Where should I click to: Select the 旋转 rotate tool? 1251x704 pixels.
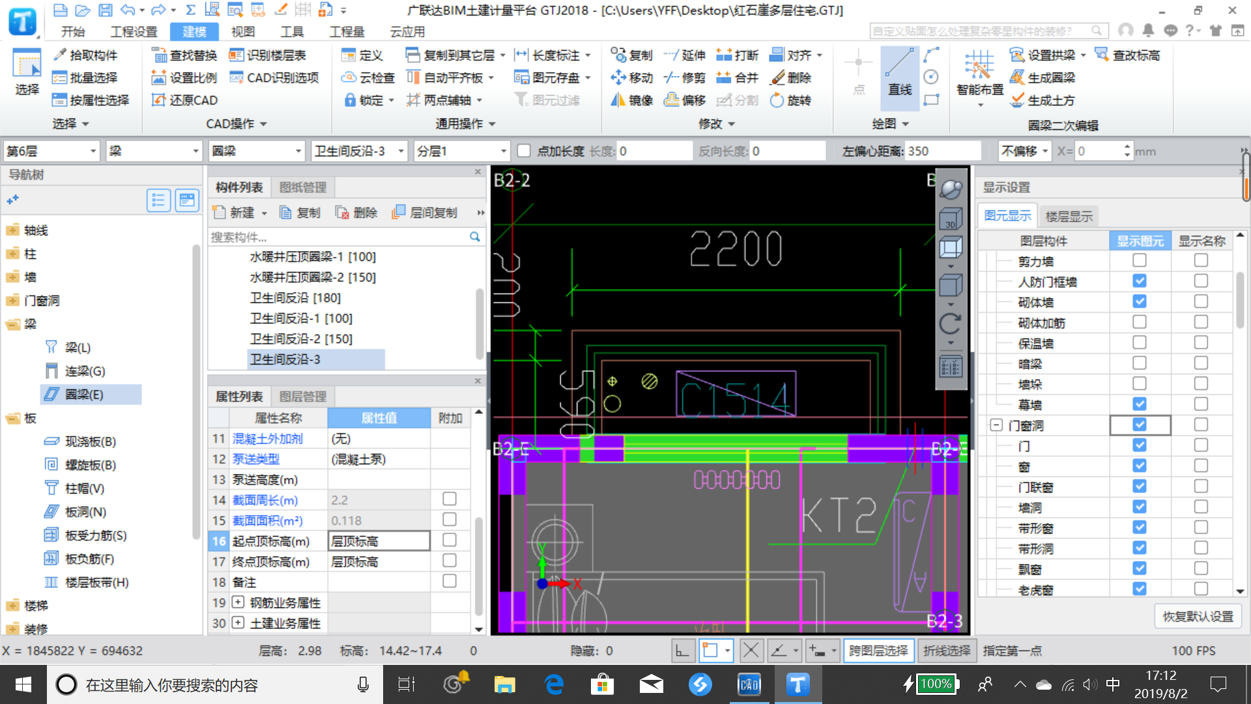[790, 100]
